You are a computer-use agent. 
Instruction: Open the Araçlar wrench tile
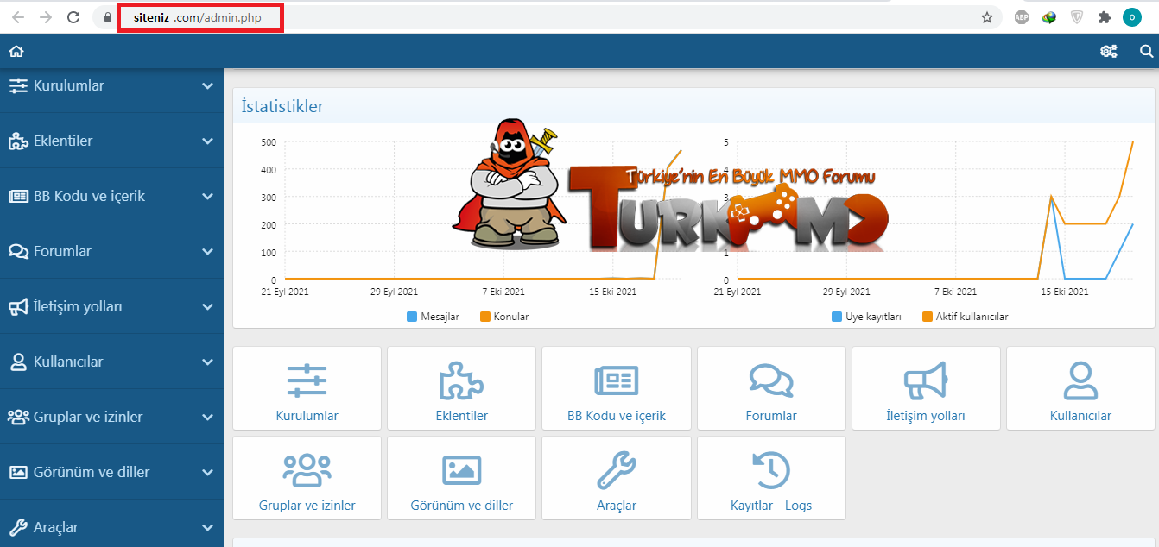click(617, 478)
